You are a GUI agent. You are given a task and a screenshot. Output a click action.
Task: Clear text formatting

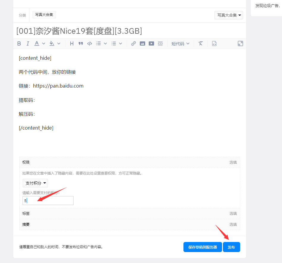[200, 43]
